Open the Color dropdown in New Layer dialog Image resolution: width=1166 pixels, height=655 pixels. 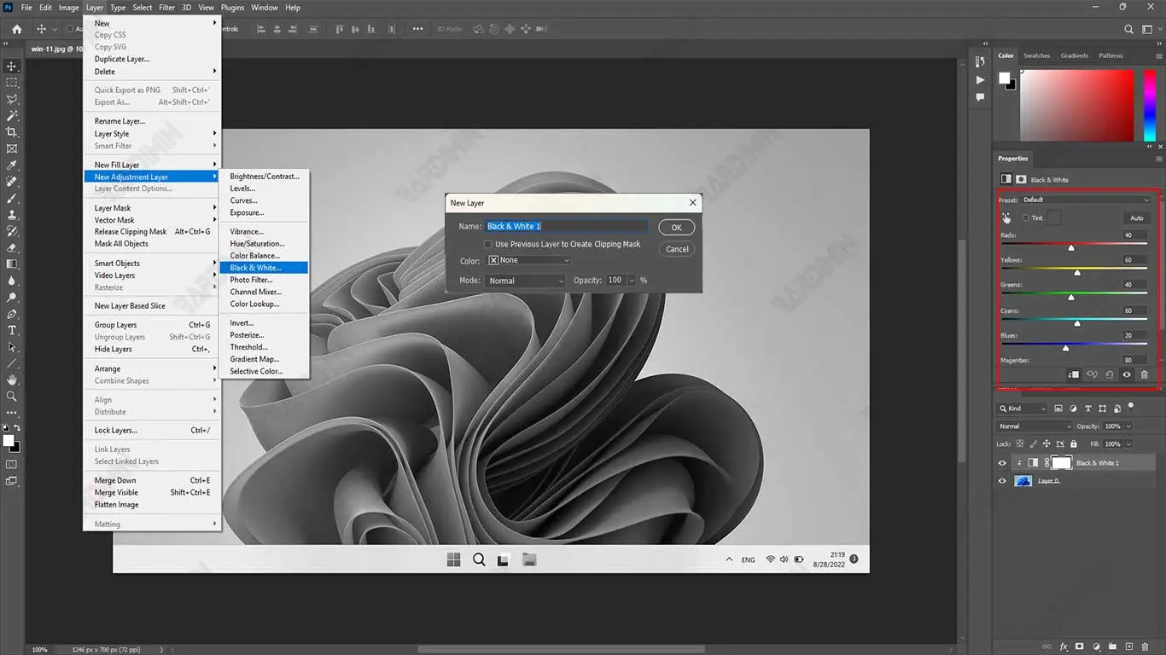coord(528,260)
